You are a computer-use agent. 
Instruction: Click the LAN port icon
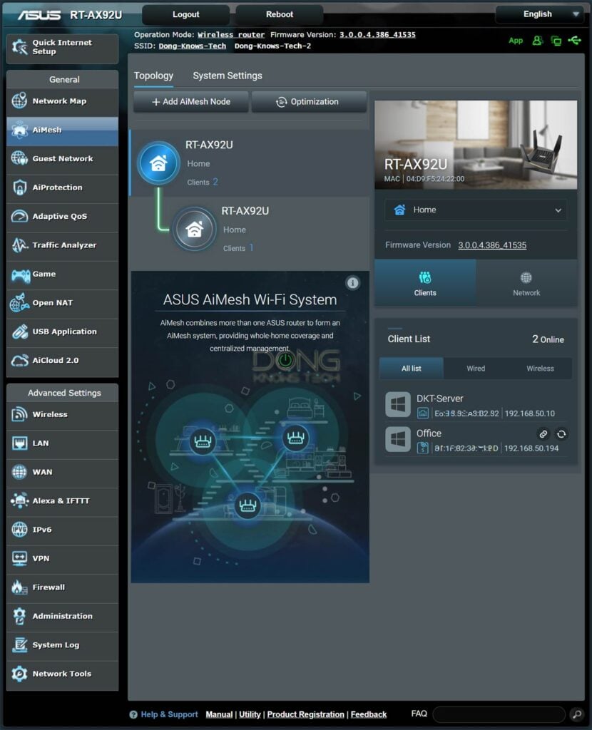click(x=19, y=443)
